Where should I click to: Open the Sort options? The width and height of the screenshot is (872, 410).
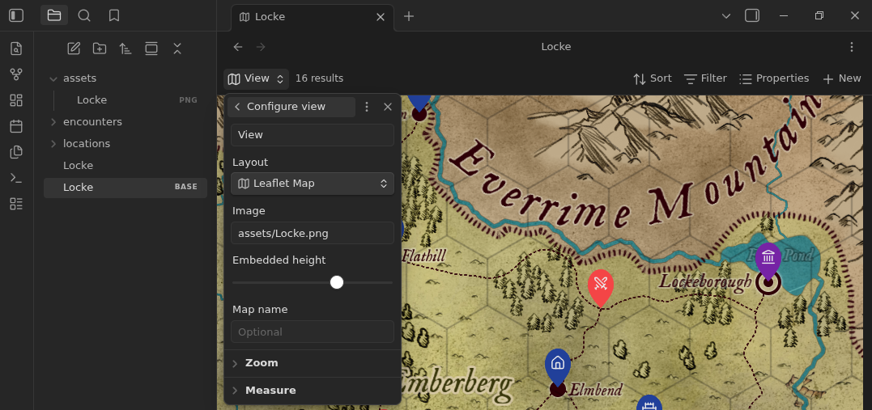click(653, 79)
